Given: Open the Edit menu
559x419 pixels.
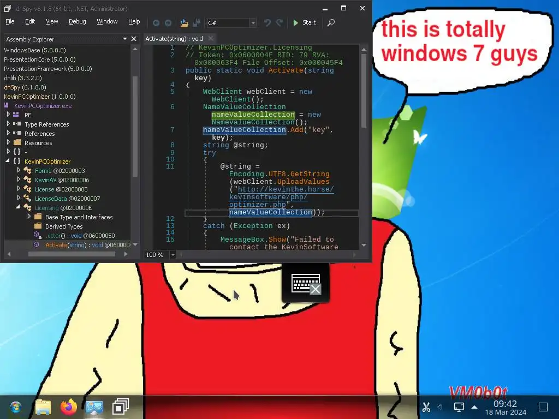Looking at the screenshot, I should (x=30, y=21).
